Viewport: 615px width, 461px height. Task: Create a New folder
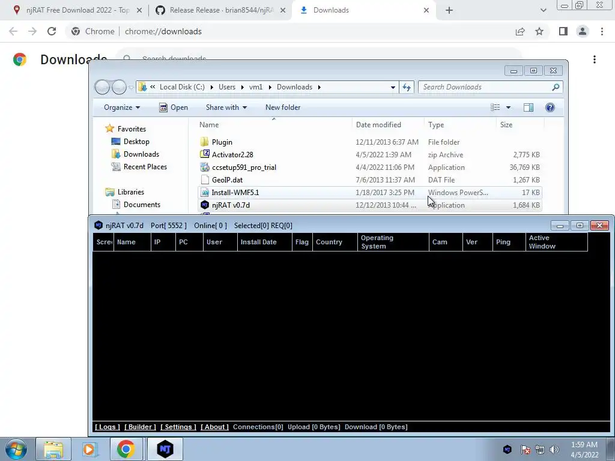[283, 107]
